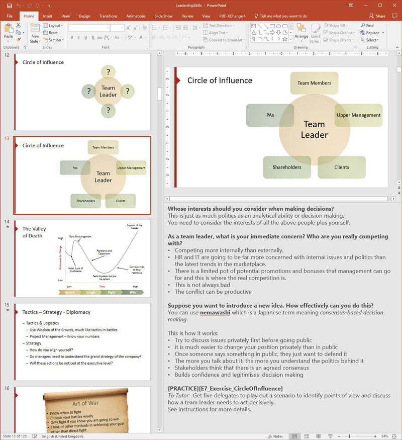Click the Bullets list icon
Viewport: 402px width, 440px height.
pos(154,28)
